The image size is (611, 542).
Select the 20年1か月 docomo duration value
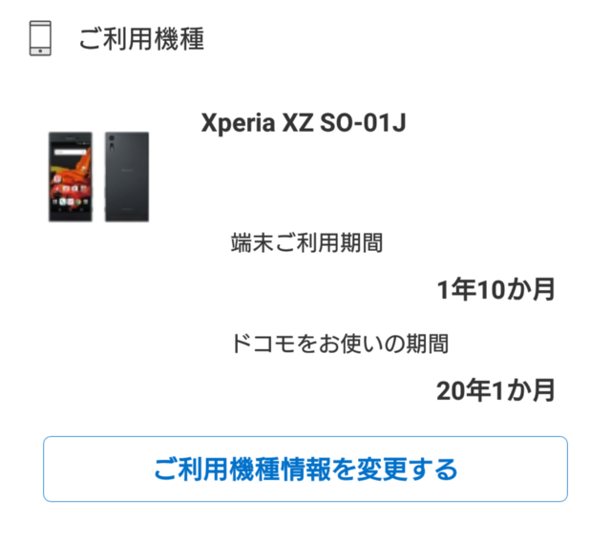(x=495, y=390)
